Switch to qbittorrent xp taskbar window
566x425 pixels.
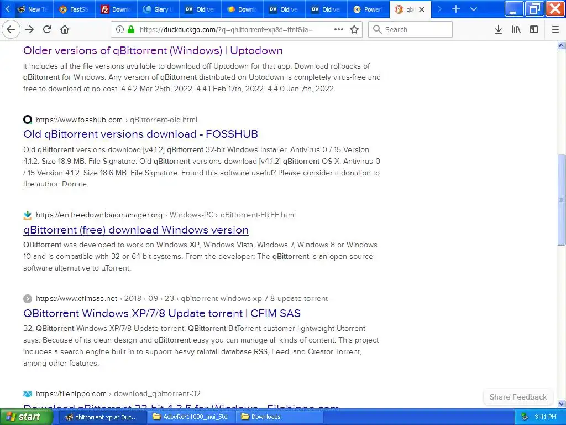102,417
